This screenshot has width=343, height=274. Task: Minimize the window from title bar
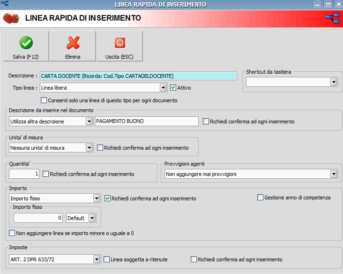(317, 4)
